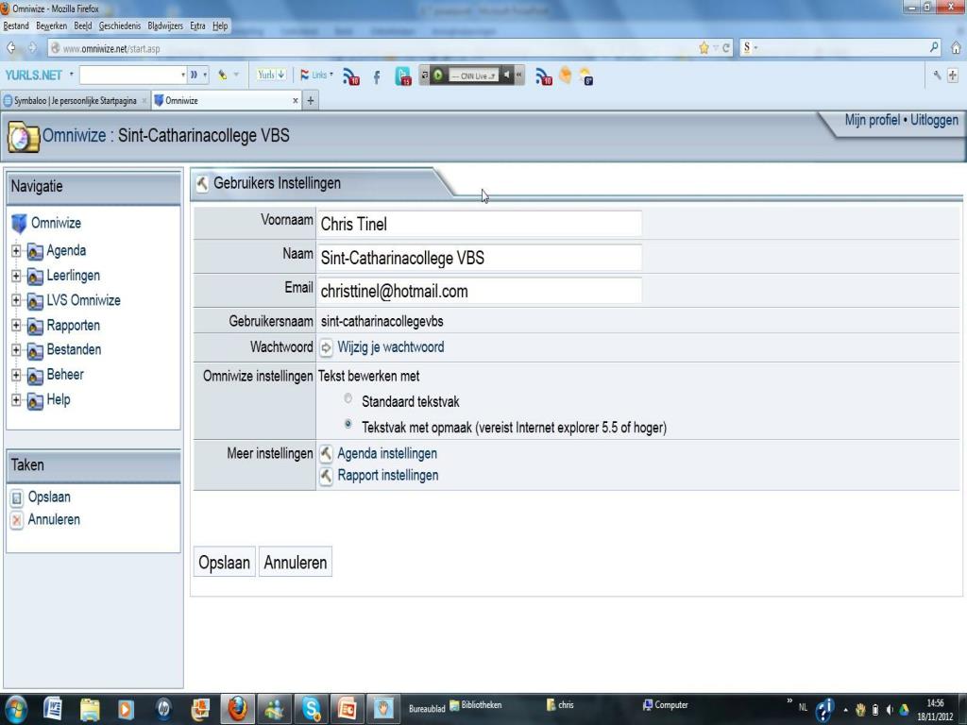The height and width of the screenshot is (725, 967).
Task: Select the Standaard tekstvak radio button
Action: click(348, 399)
